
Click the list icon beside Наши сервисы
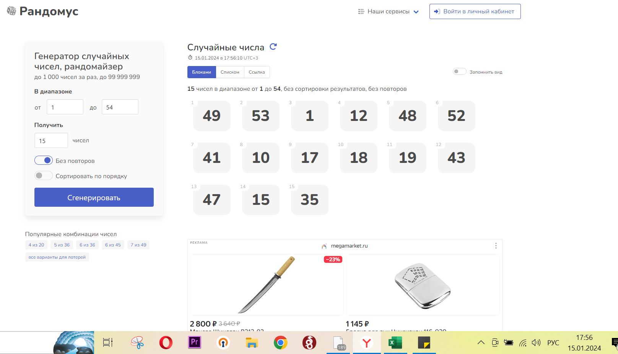click(x=361, y=11)
